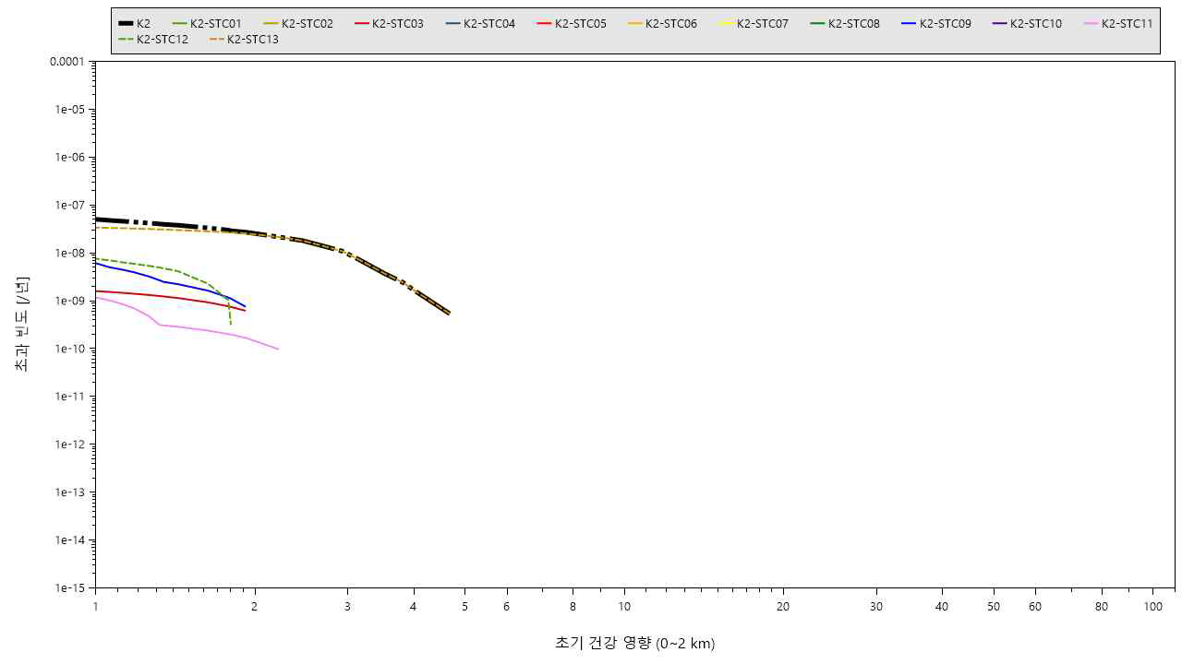The height and width of the screenshot is (664, 1182).
Task: Click the x-axis tick label 40
Action: coord(942,607)
